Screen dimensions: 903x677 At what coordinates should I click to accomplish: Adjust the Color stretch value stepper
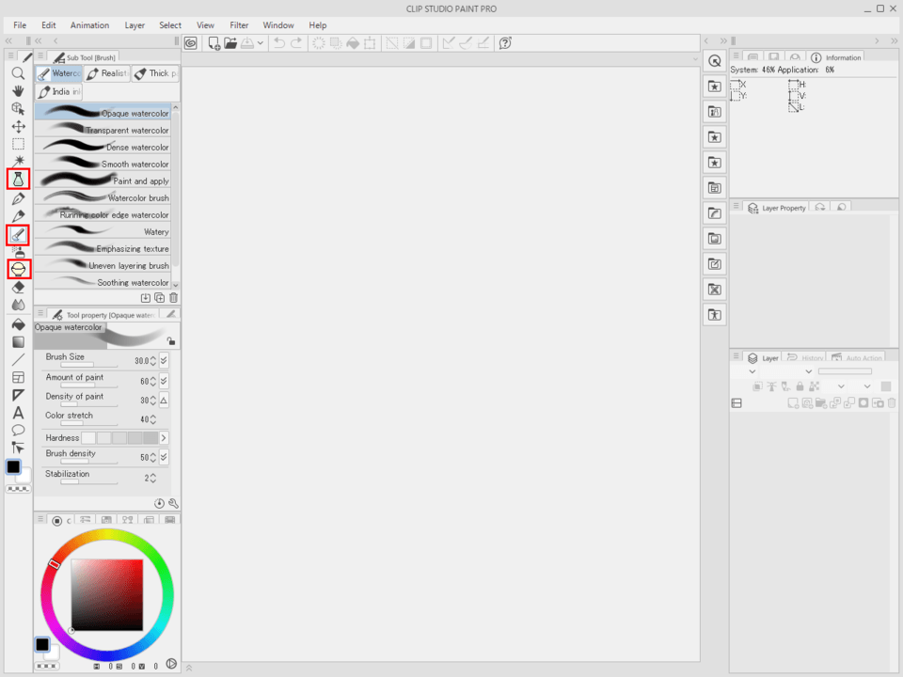152,419
